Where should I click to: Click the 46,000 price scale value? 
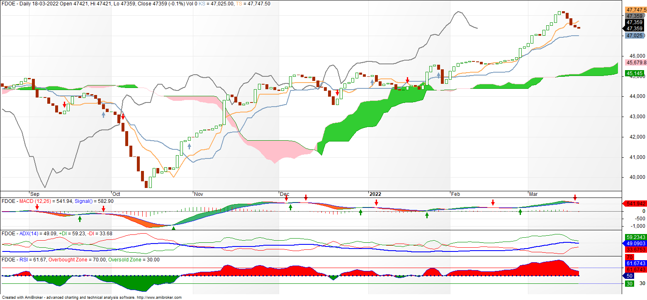point(637,56)
